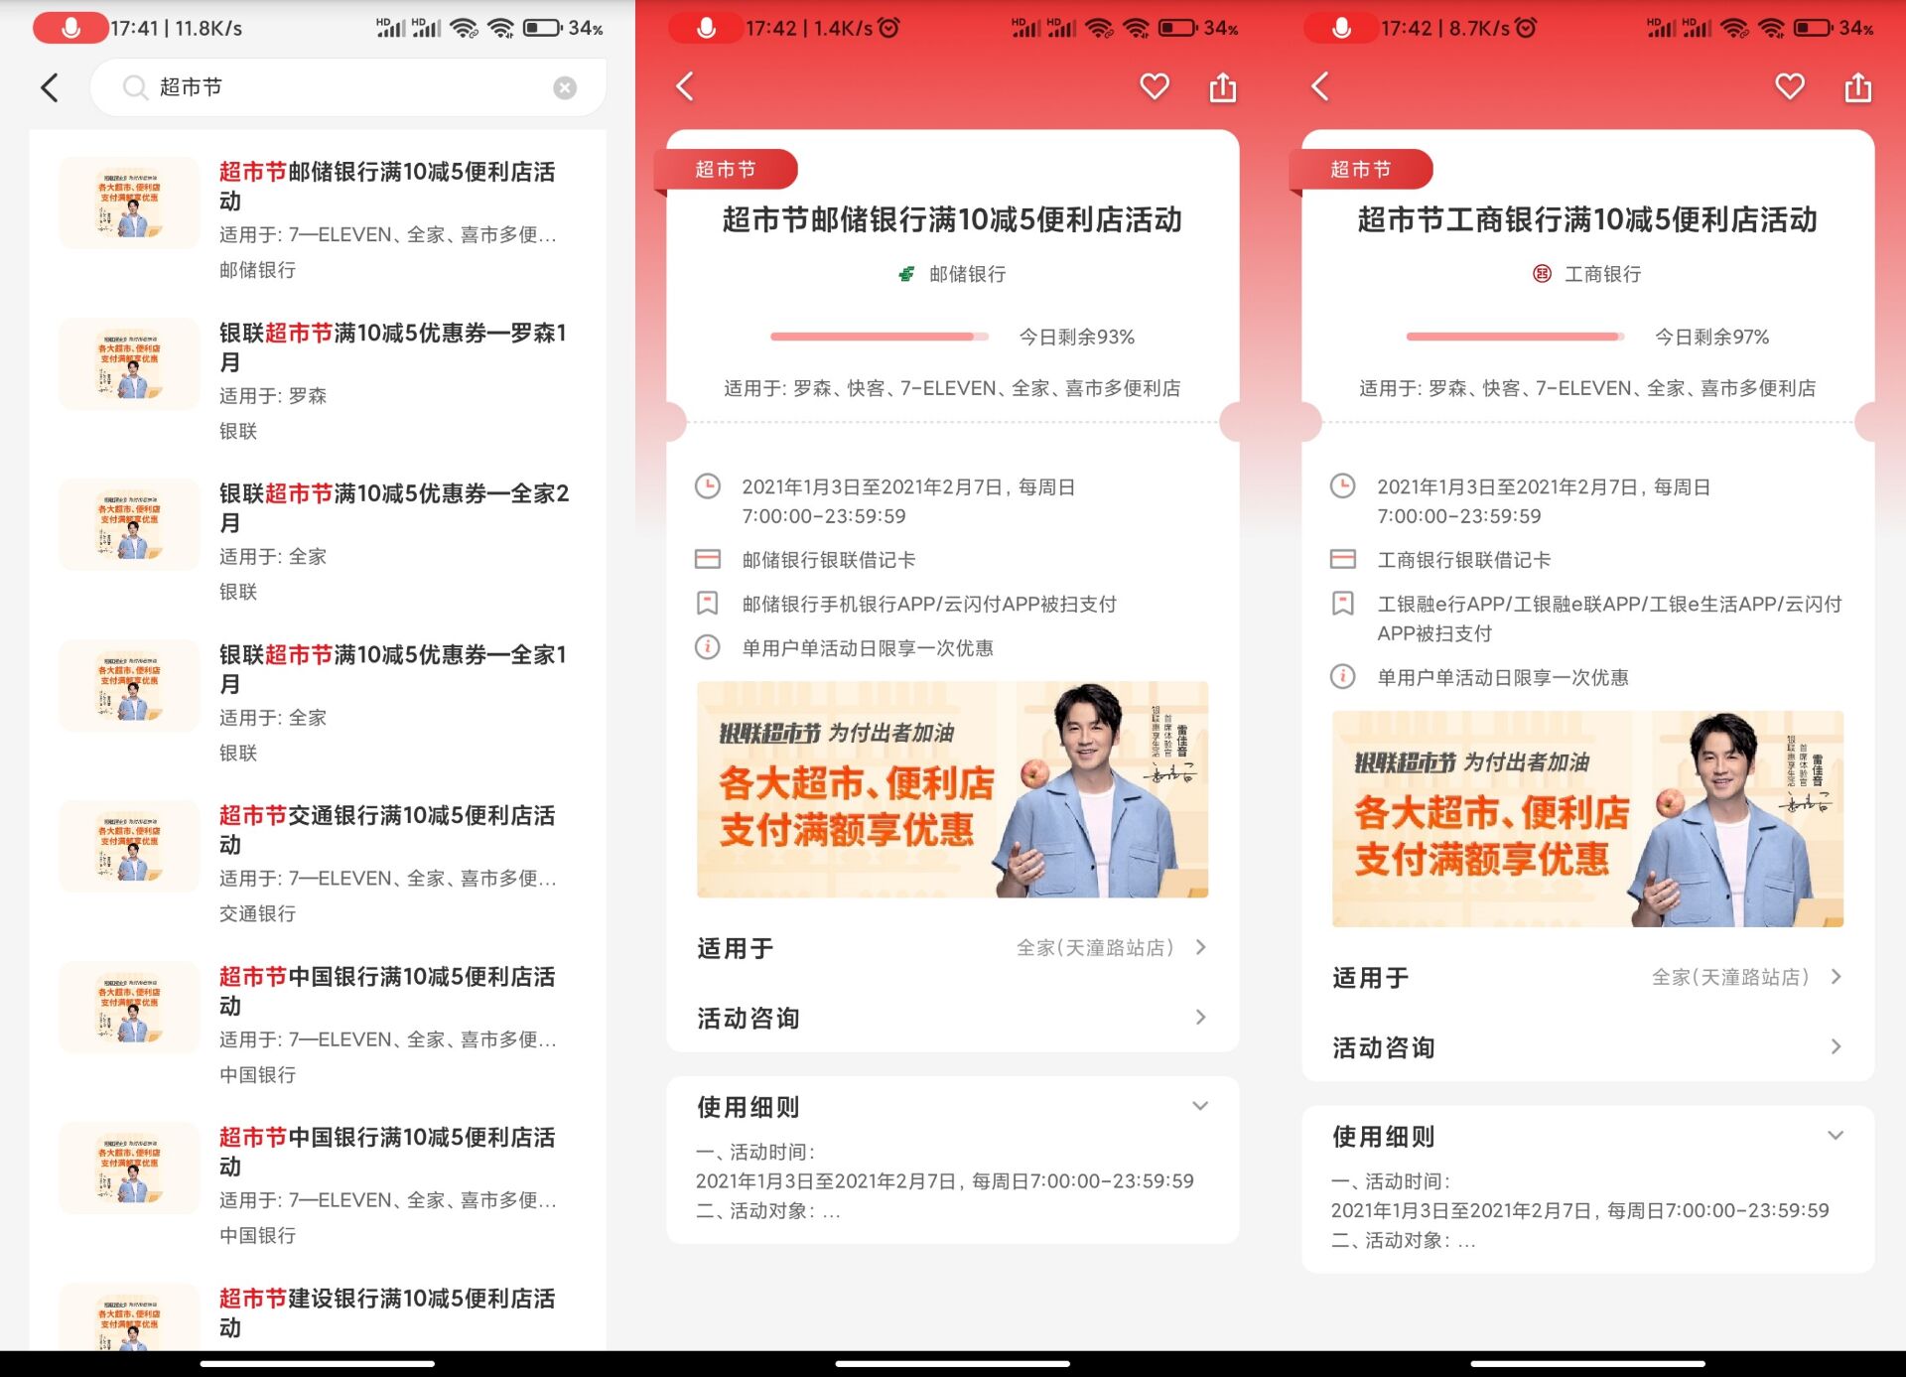Tap the search field containing 超市节

347,87
